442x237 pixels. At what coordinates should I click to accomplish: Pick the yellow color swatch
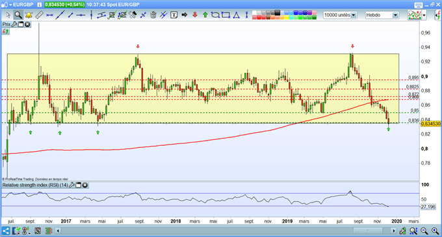click(x=287, y=18)
